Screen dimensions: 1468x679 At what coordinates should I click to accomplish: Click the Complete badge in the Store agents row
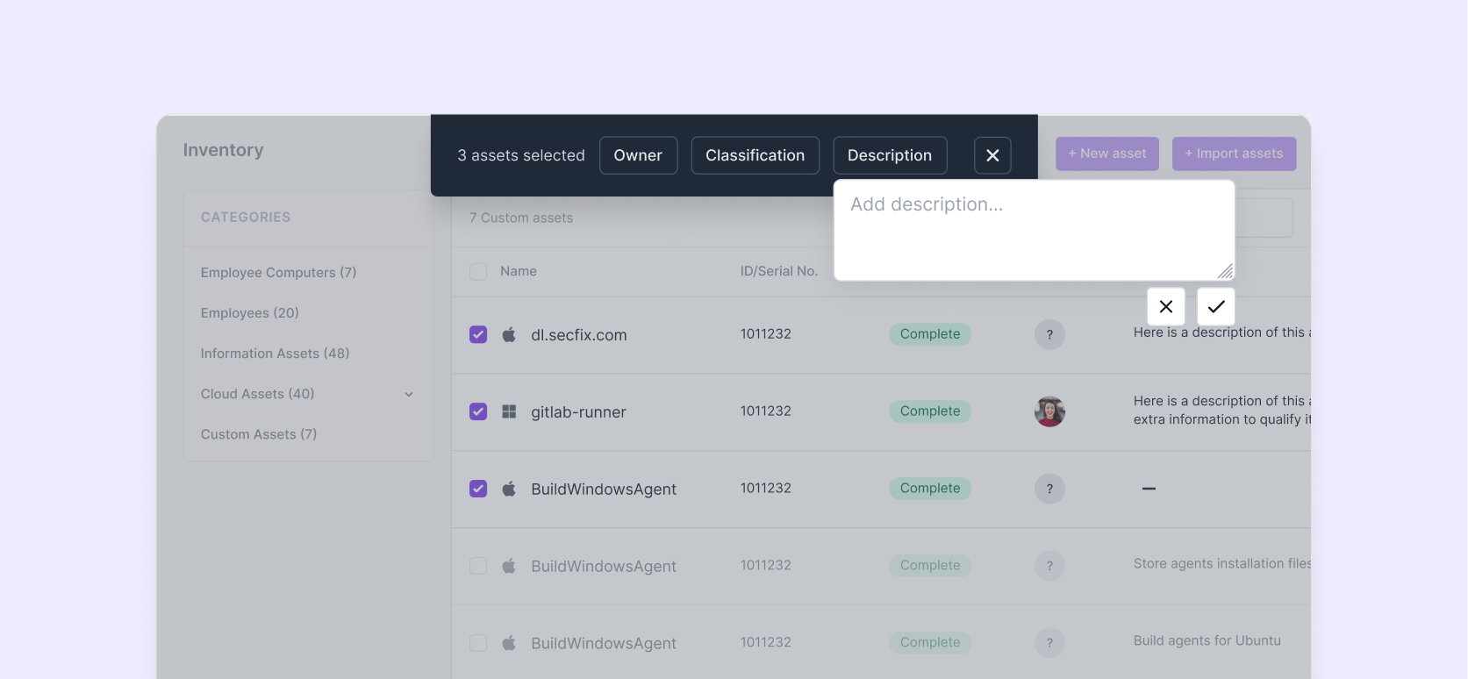(x=930, y=566)
